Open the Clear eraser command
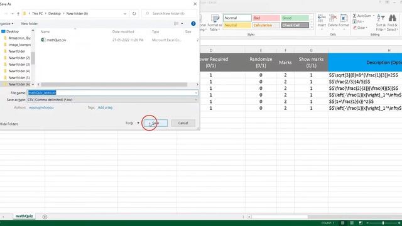The height and width of the screenshot is (226, 402). tap(360, 28)
